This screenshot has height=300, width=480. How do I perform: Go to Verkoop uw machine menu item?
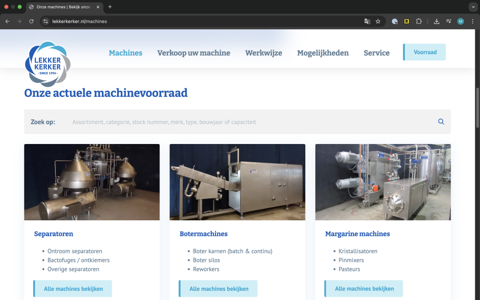pos(193,53)
